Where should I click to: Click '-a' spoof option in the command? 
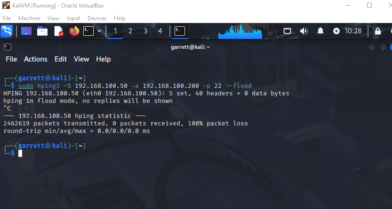(x=135, y=86)
